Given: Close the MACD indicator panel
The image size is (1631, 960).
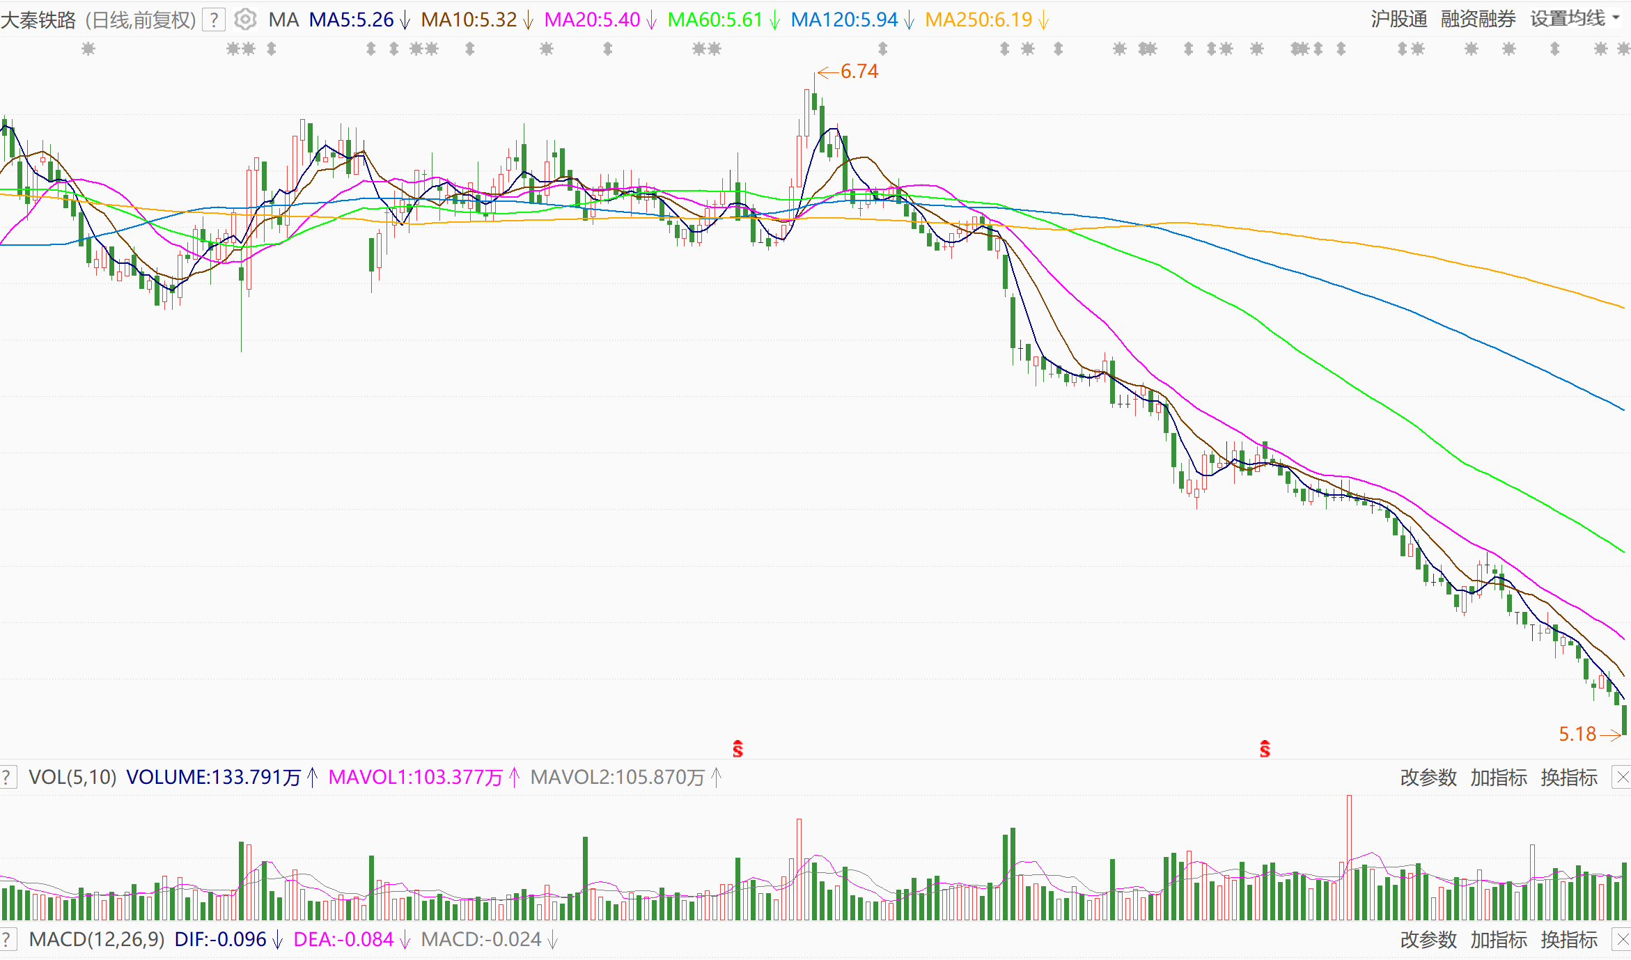Looking at the screenshot, I should coord(1622,939).
